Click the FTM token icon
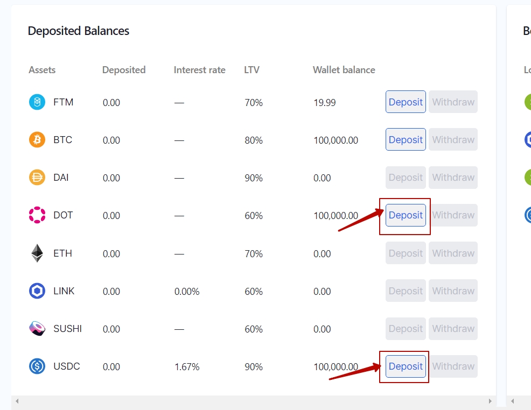This screenshot has height=410, width=531. 37,102
